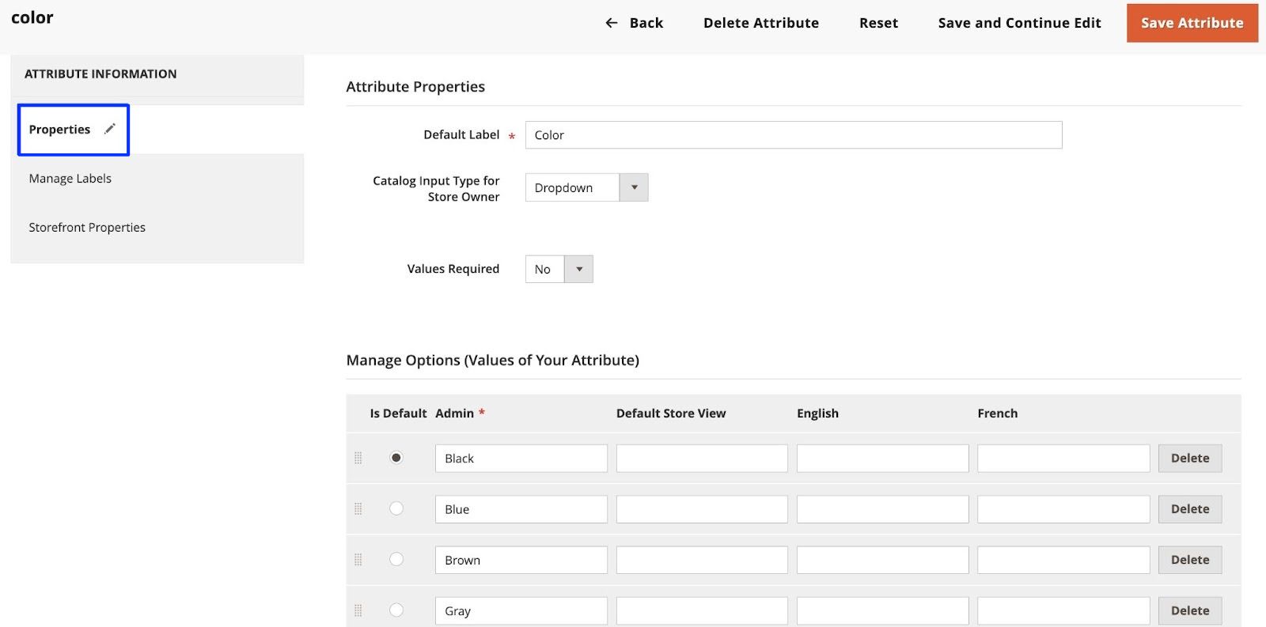Switch to Storefront Properties tab

87,228
